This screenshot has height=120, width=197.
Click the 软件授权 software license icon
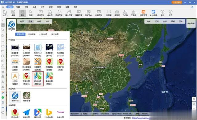tap(153, 13)
